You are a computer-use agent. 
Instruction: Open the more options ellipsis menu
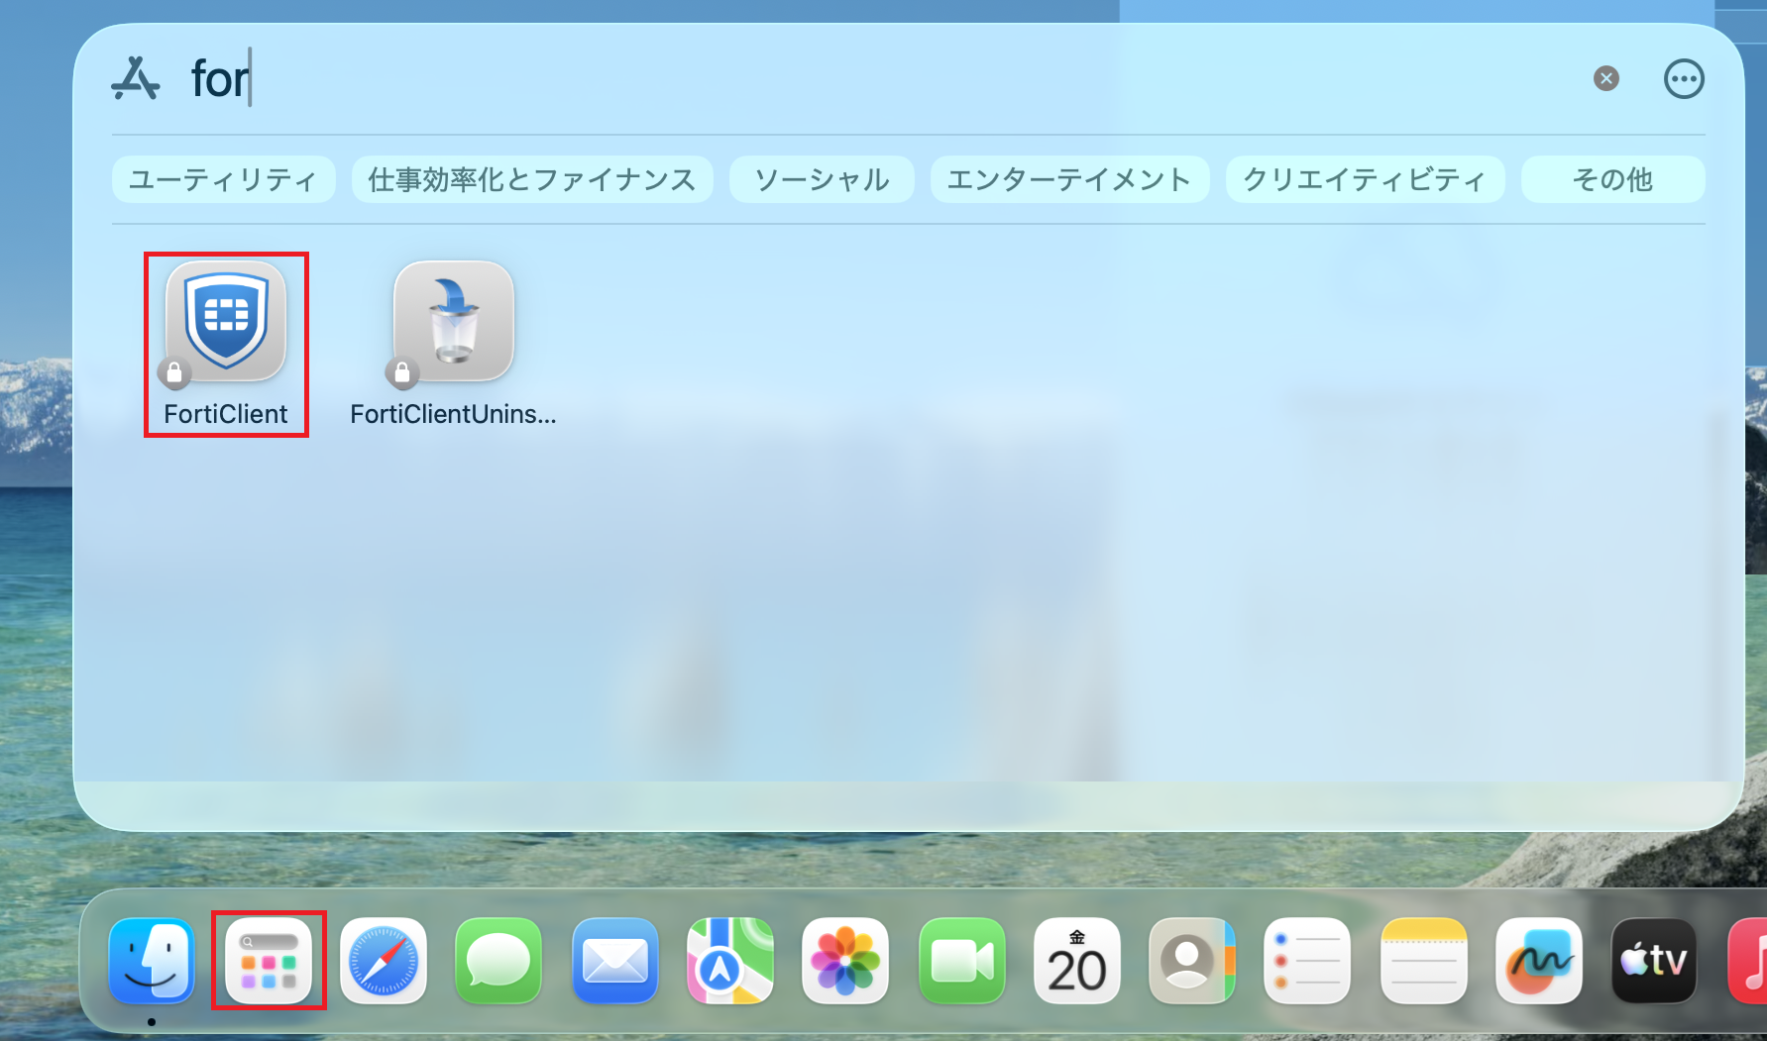pyautogui.click(x=1683, y=79)
